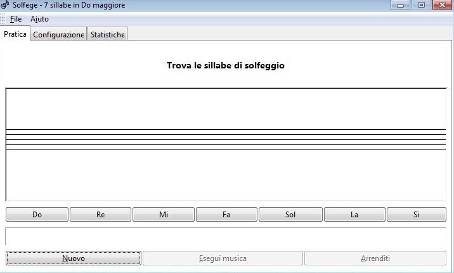
Task: Answer with the Si button
Action: click(417, 215)
